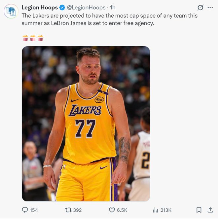Viewport: 218px width, 219px height.
Task: Open the @LegionHoops handle link
Action: pos(87,7)
